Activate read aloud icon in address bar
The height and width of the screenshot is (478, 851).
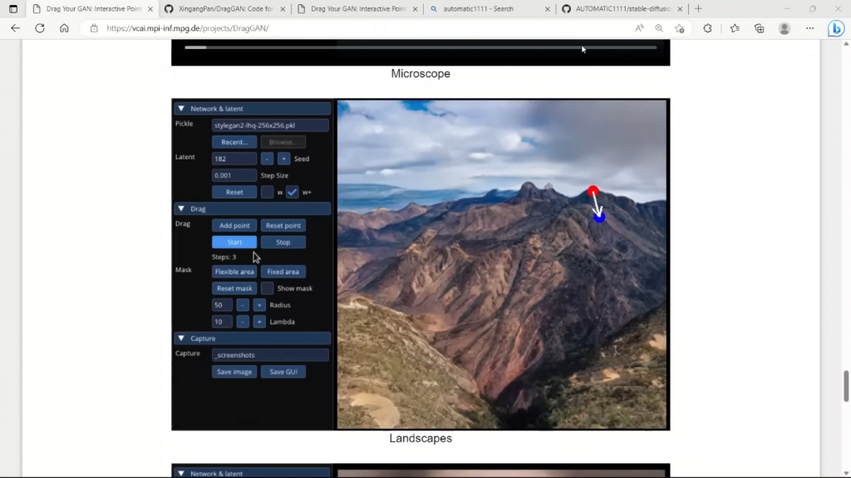pos(639,28)
